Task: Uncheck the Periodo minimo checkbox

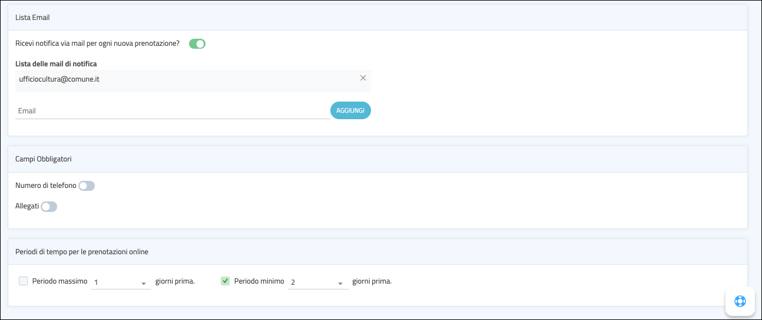Action: pyautogui.click(x=225, y=281)
